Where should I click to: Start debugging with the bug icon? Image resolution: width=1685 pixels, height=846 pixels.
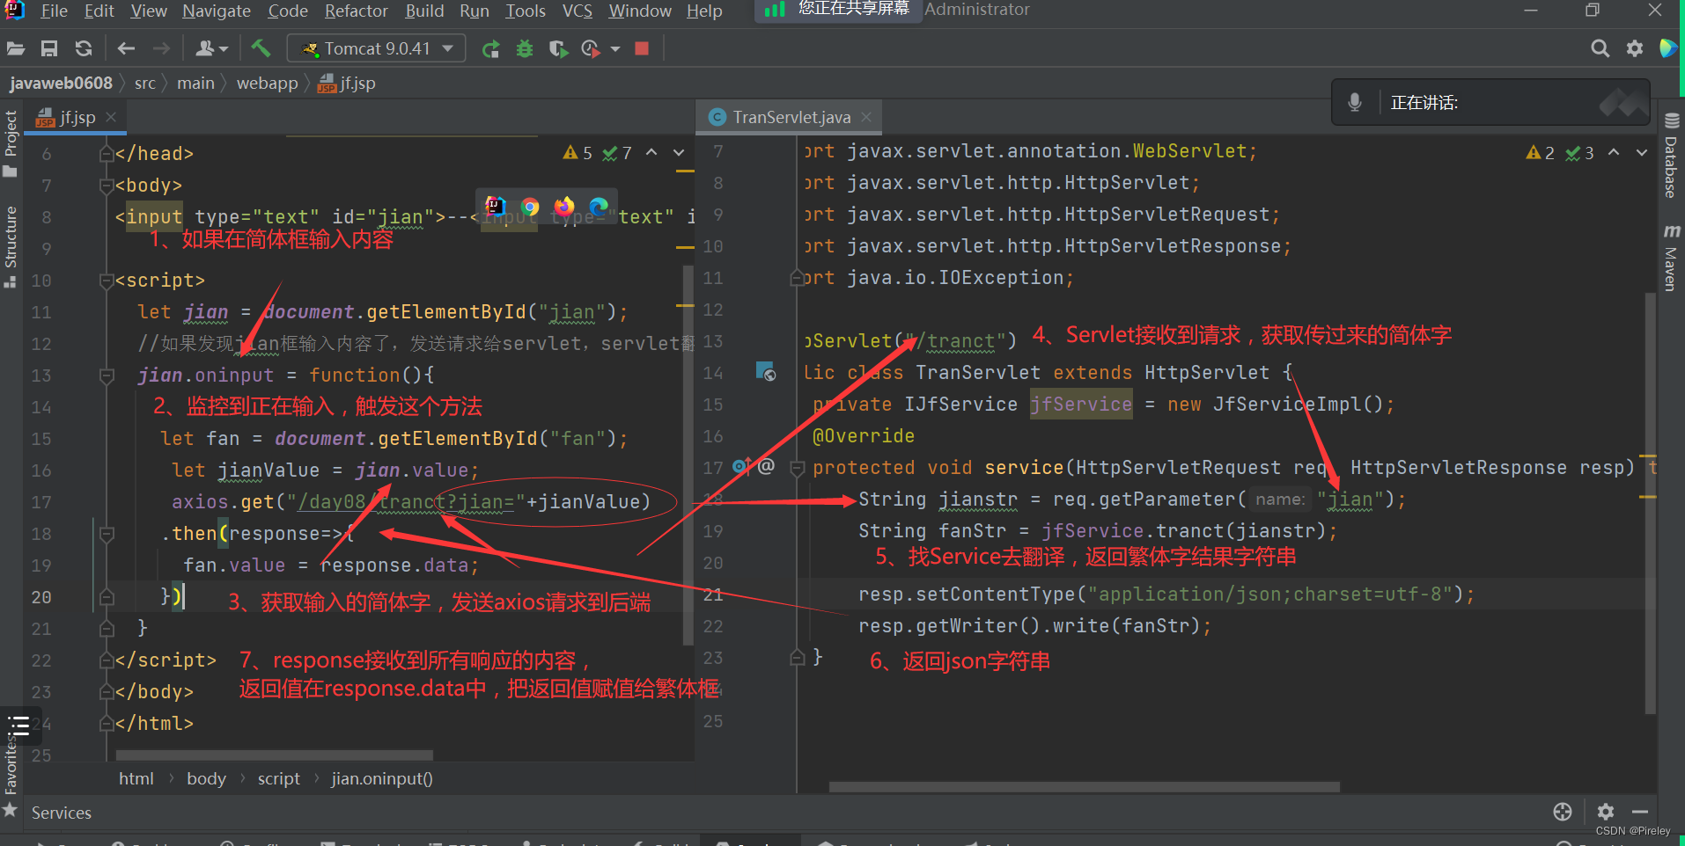(x=525, y=49)
